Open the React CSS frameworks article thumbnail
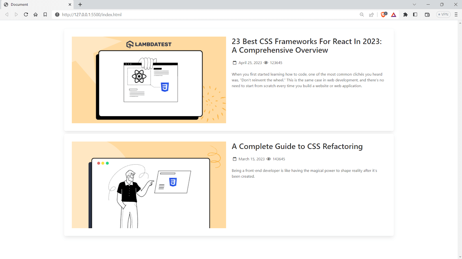 click(149, 80)
